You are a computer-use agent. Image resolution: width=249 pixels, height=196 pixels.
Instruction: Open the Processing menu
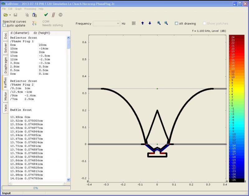coord(30,9)
